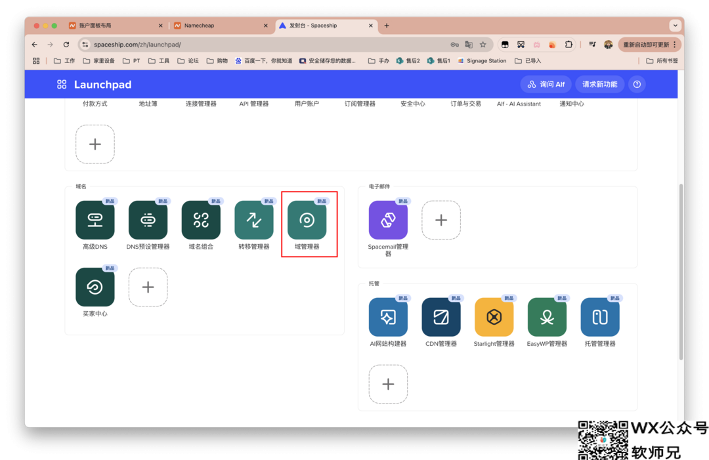Open the DNS预设管理器 app
This screenshot has width=709, height=460.
coord(148,220)
